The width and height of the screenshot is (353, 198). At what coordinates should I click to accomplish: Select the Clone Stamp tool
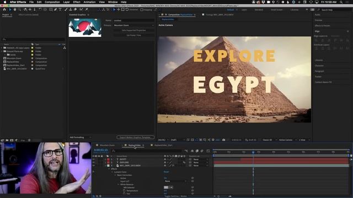click(71, 10)
